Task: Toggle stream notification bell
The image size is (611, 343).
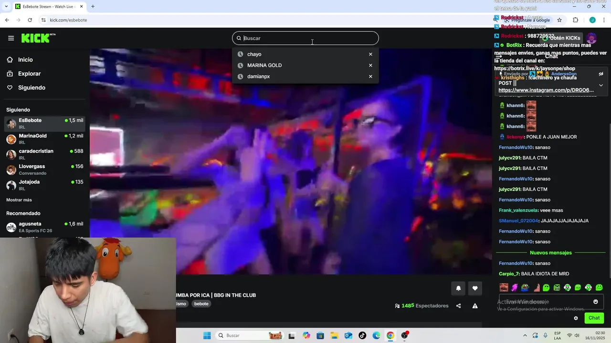Action: click(458, 288)
